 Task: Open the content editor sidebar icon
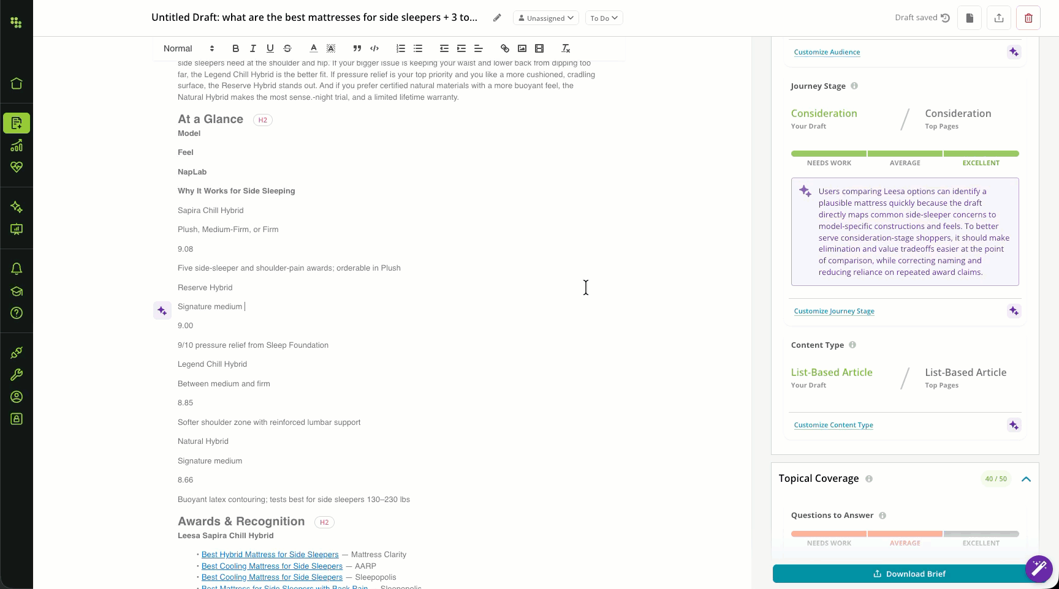(x=17, y=123)
